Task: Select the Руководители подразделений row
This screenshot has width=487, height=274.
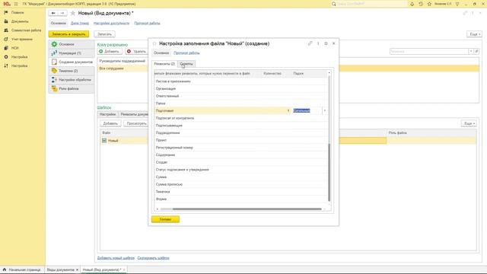Action: (123, 61)
